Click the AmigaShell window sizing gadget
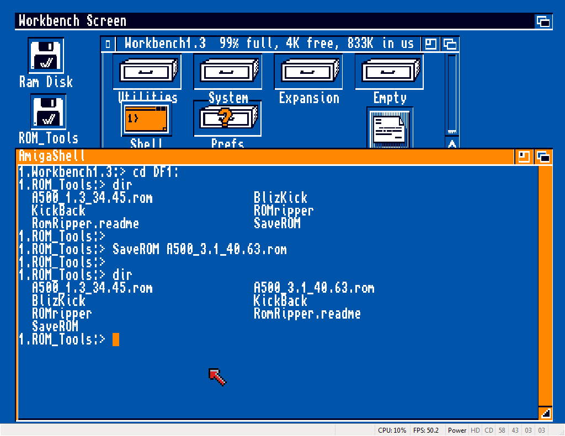The width and height of the screenshot is (565, 436). pyautogui.click(x=546, y=413)
